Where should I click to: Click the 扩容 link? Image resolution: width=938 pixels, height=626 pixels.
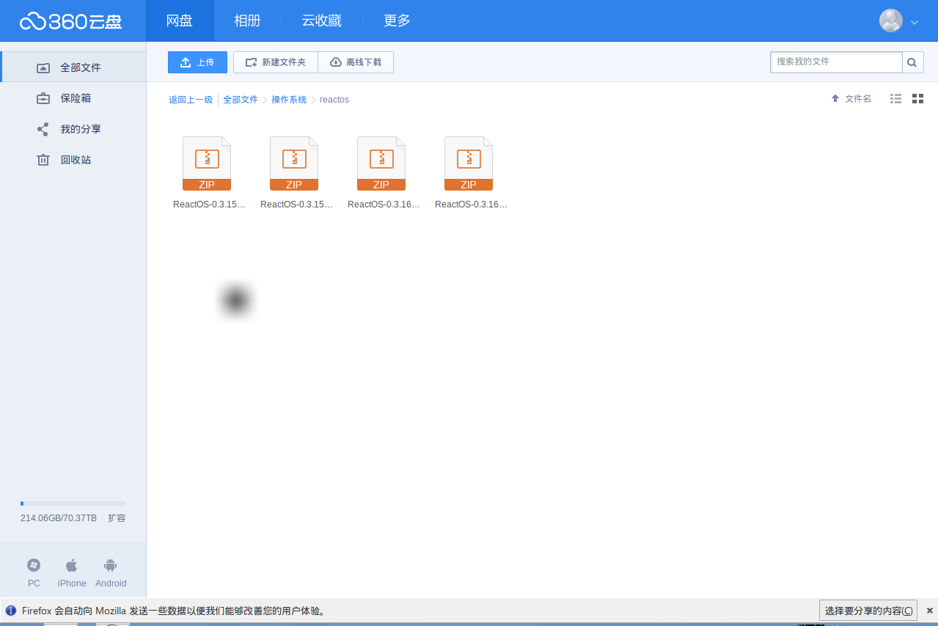click(117, 518)
